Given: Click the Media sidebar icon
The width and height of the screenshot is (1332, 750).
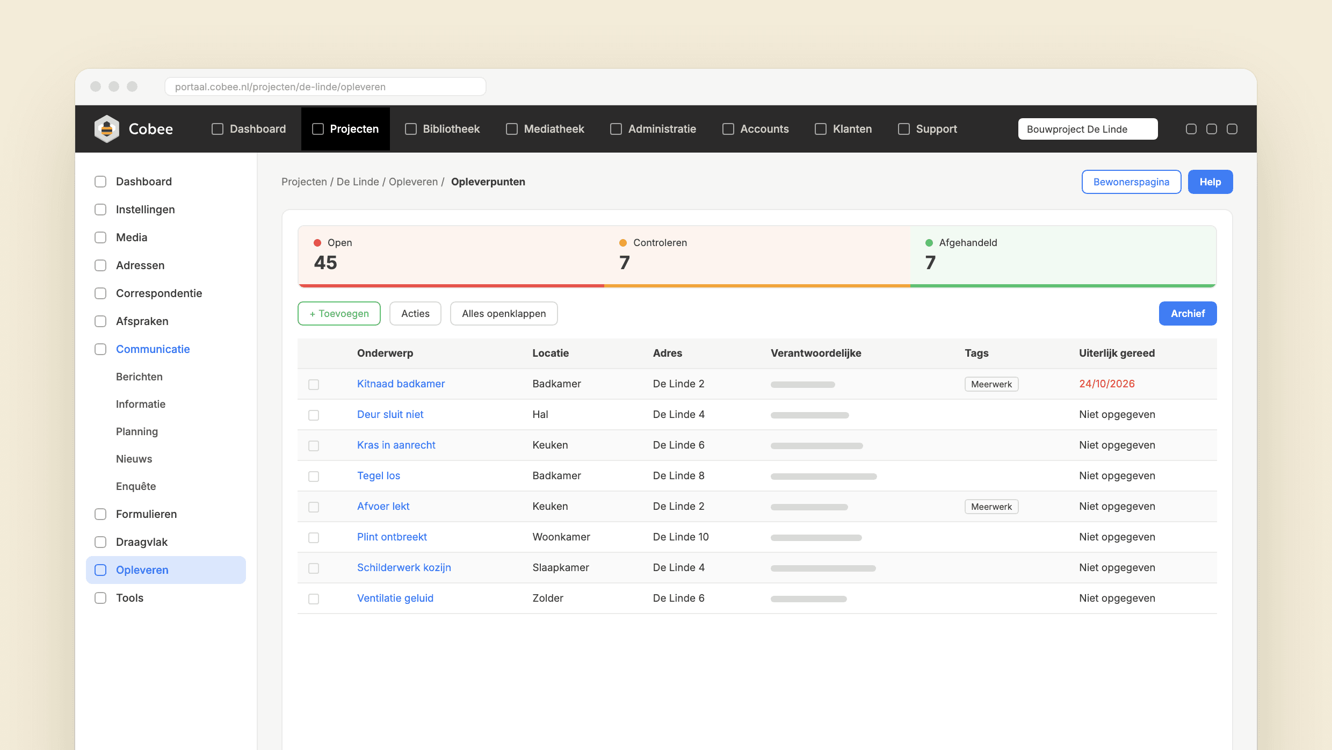Looking at the screenshot, I should 100,237.
